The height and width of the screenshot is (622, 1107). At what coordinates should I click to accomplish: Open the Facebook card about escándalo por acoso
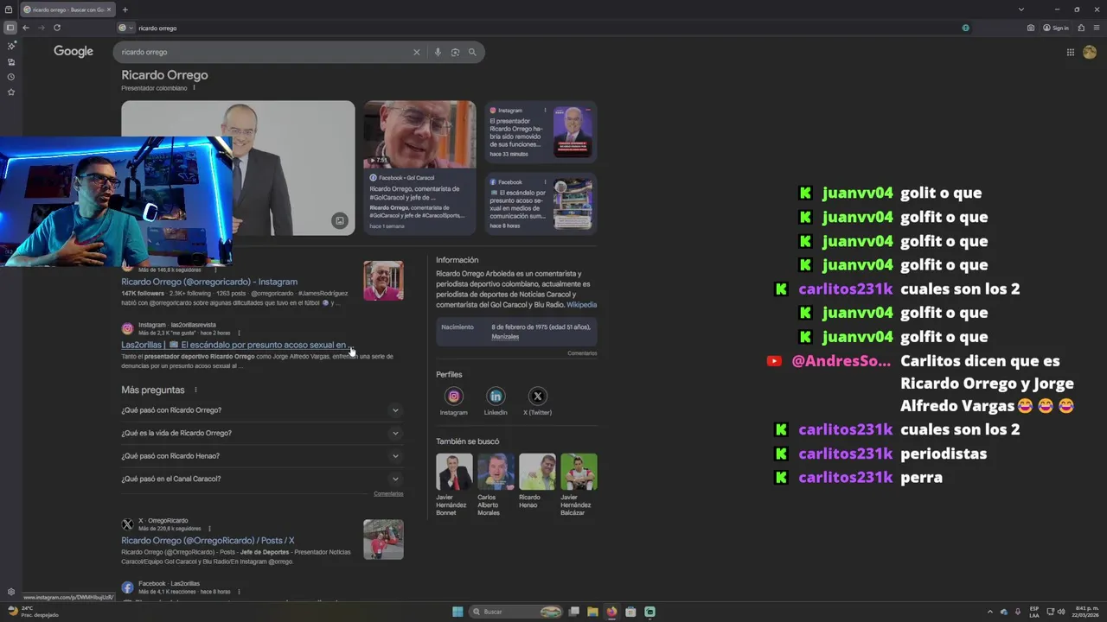[x=541, y=203]
